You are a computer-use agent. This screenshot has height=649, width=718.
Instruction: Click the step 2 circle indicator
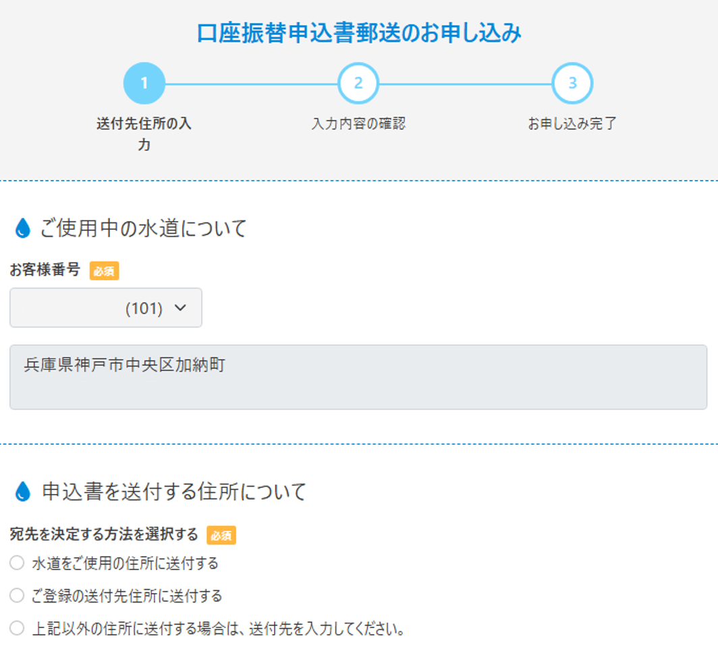tap(358, 84)
